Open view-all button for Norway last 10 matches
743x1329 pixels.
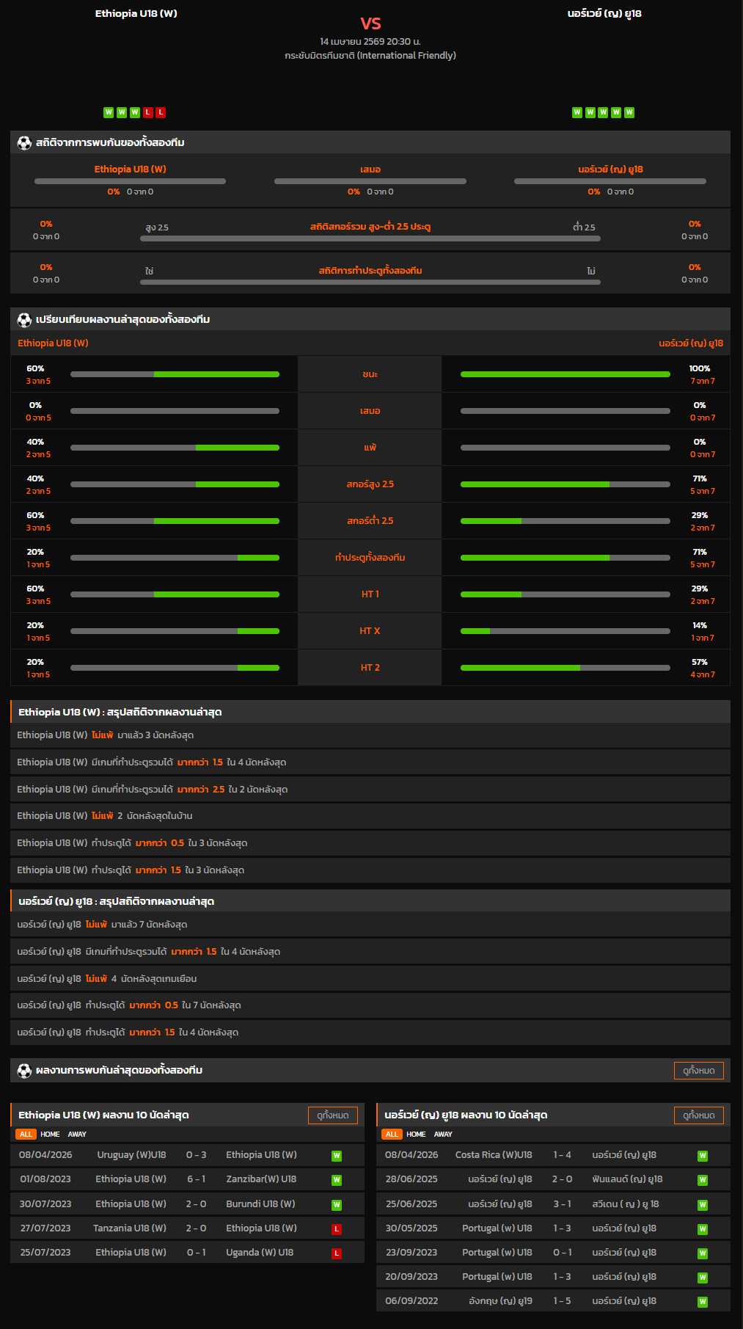[x=698, y=1115]
